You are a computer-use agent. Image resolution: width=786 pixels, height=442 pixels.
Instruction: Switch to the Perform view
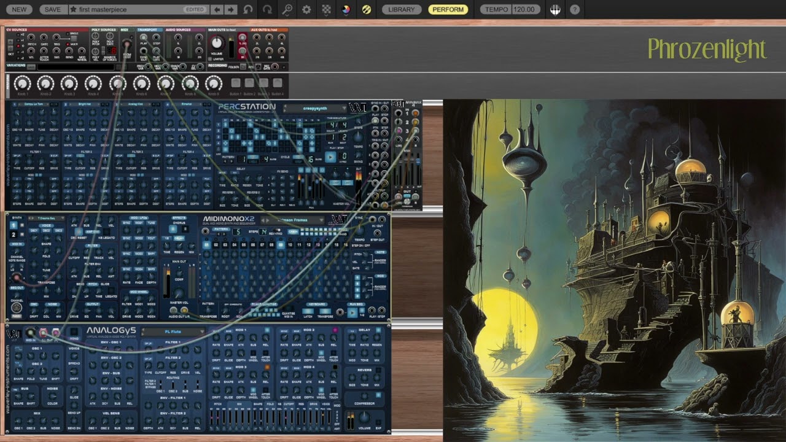click(x=448, y=10)
